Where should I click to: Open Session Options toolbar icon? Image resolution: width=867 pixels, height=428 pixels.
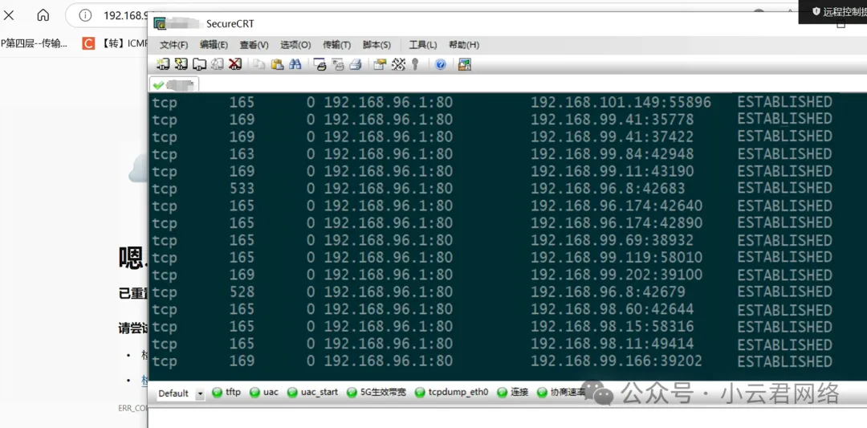380,64
